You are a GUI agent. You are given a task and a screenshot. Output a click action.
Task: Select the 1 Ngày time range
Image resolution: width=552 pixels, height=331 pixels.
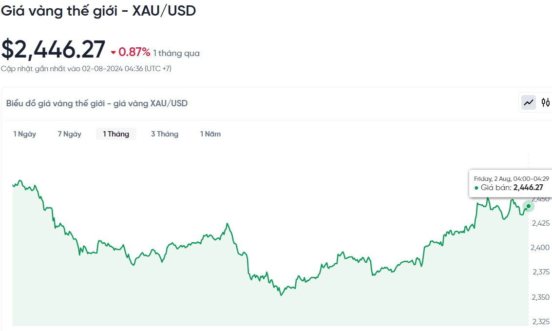[x=24, y=134]
